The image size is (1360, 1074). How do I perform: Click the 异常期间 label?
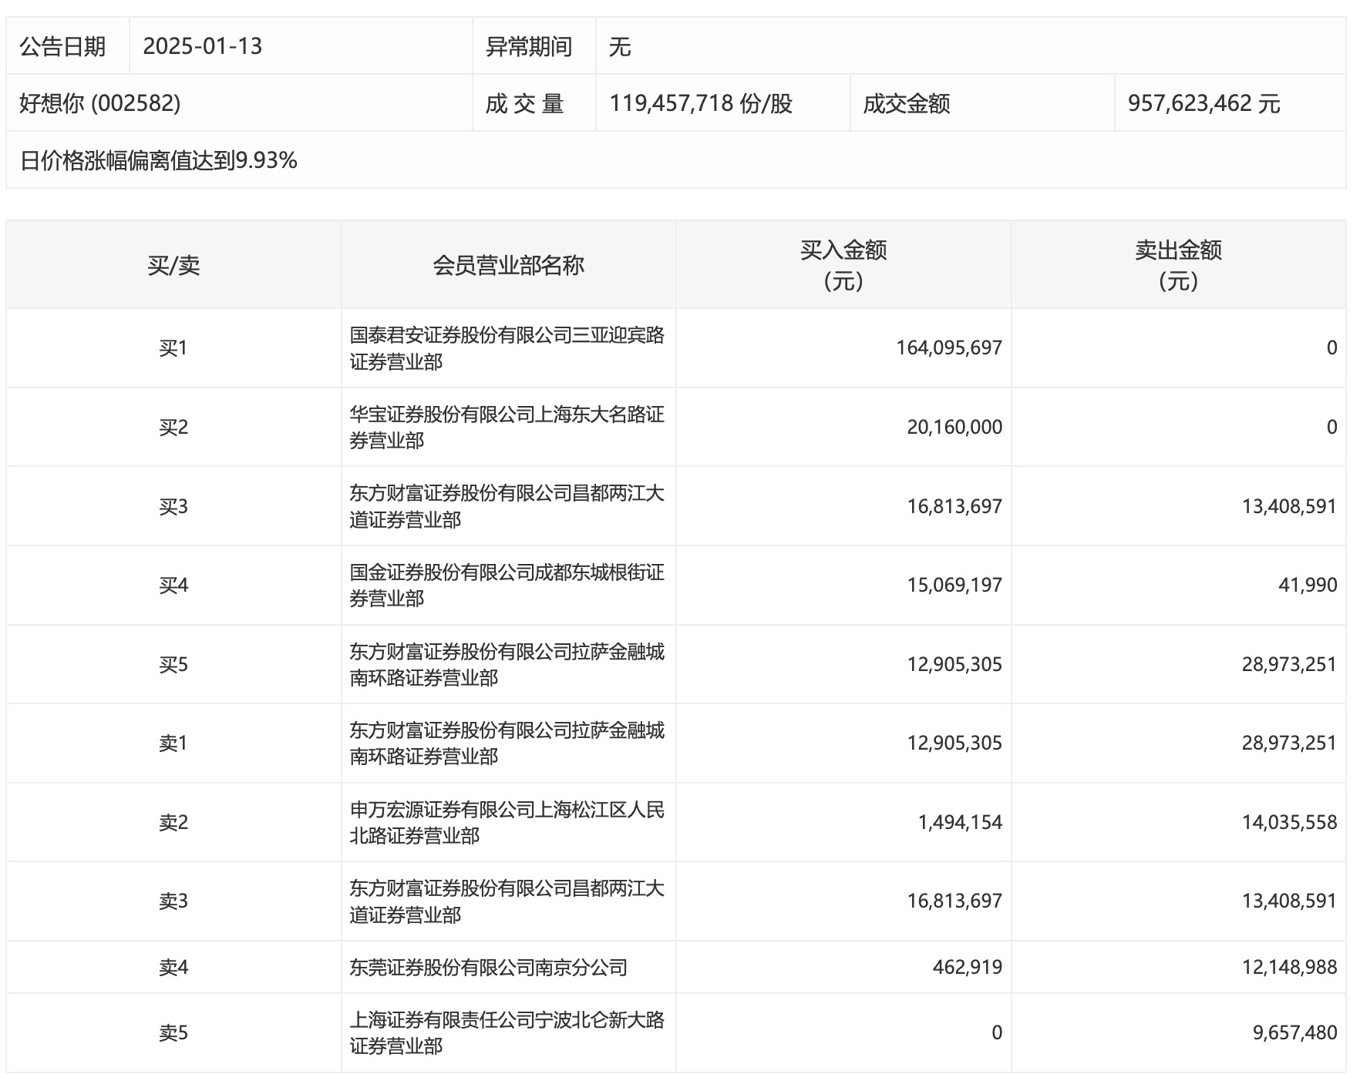pyautogui.click(x=529, y=46)
